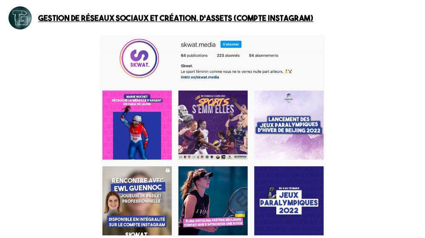Viewport: 425px width, 238px height.
Task: Click the reel icon on Guennoc post
Action: [168, 170]
